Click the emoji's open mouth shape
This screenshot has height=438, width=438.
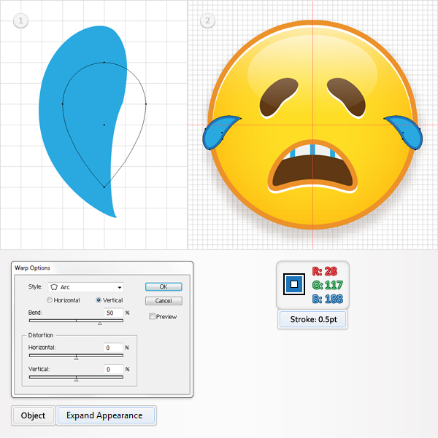pos(312,168)
